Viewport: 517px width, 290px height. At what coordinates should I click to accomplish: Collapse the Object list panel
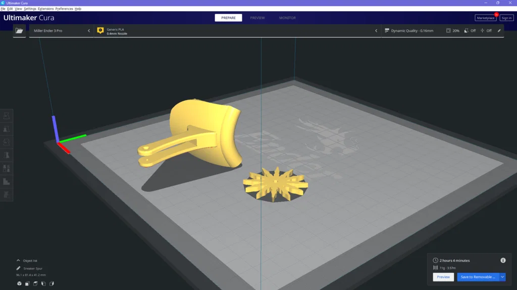(x=18, y=260)
